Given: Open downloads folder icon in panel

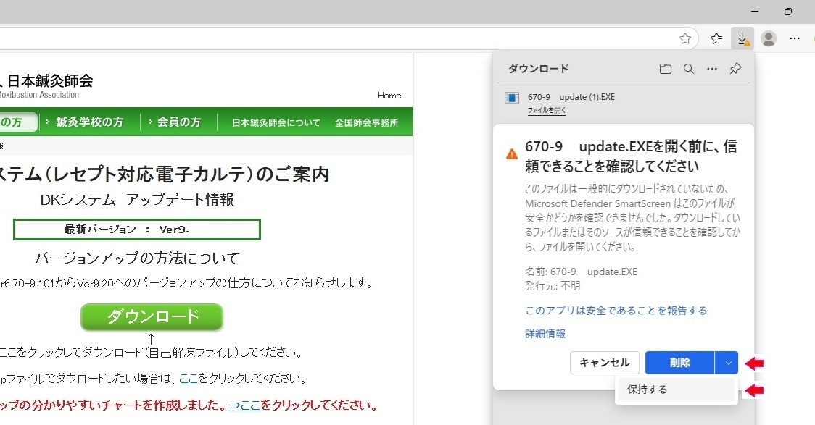Looking at the screenshot, I should [x=666, y=69].
